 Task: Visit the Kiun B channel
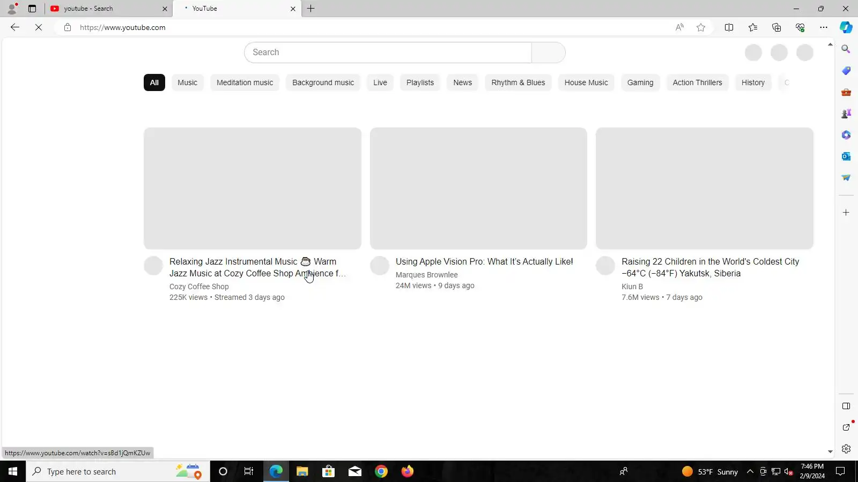point(632,287)
